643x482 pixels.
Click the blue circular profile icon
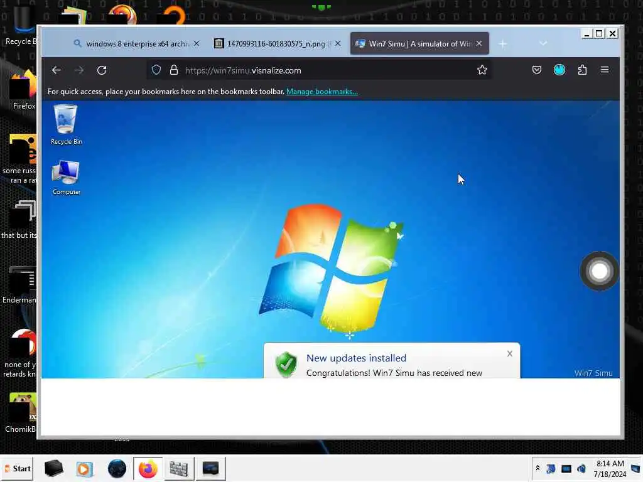559,70
